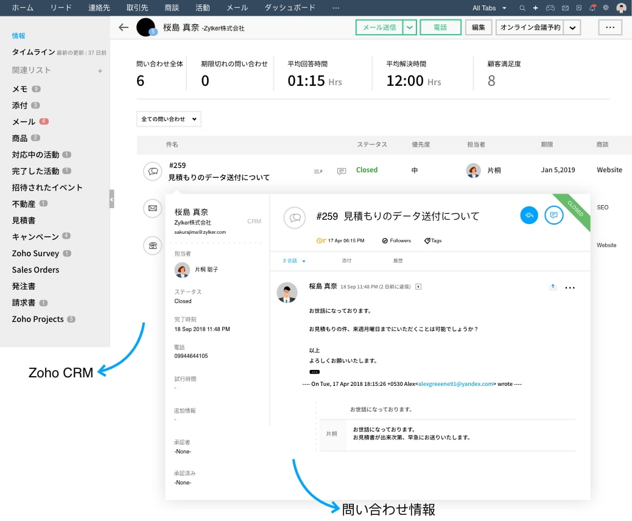Click the share icon on the message
The height and width of the screenshot is (521, 632).
[x=553, y=287]
